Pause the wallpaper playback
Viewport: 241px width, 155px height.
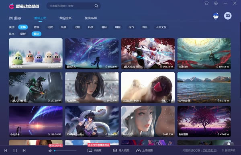15,151
